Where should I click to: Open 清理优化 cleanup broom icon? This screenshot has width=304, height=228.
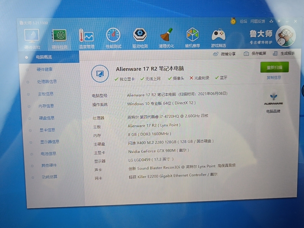click(x=166, y=38)
